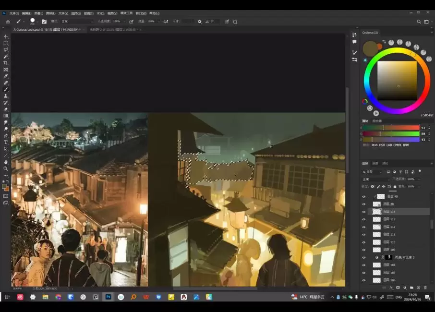Open brush smoothing options gear
Viewport: 435px width, 312px height.
coord(200,22)
